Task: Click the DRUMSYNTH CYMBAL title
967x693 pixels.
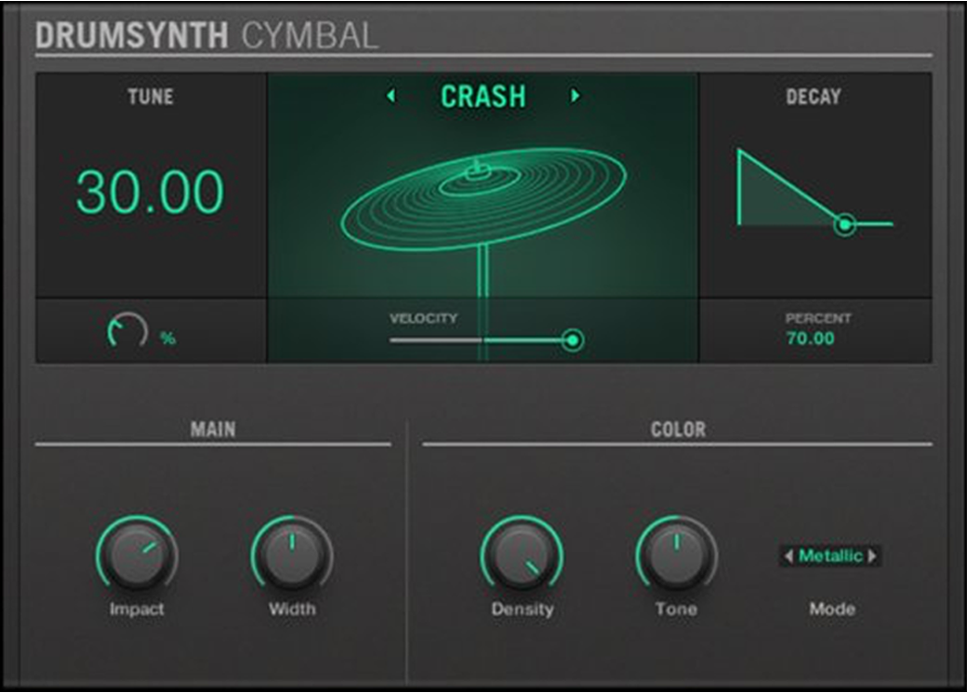Action: 206,35
